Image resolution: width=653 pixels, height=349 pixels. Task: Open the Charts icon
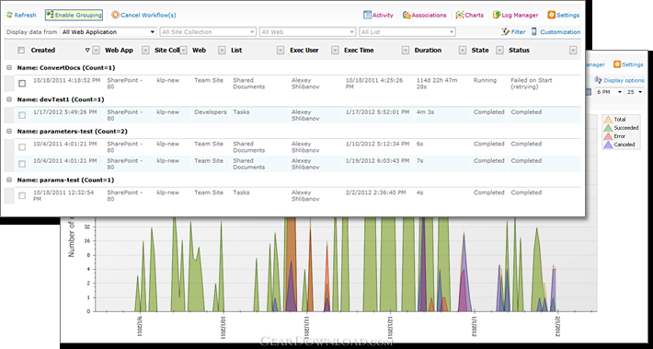click(460, 15)
